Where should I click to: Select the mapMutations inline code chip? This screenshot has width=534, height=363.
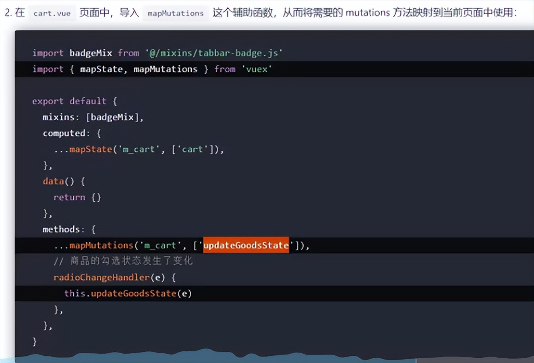[x=175, y=13]
